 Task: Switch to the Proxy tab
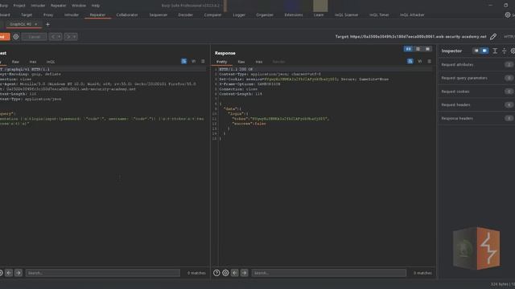click(x=48, y=14)
